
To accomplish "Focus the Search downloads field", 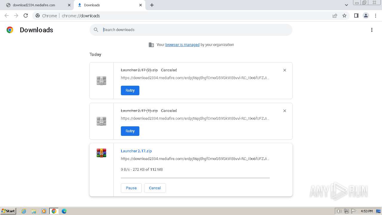I will click(191, 30).
